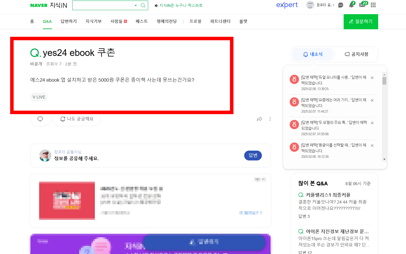Click the notification list scroll down arrow
The image size is (406, 254).
(x=384, y=159)
